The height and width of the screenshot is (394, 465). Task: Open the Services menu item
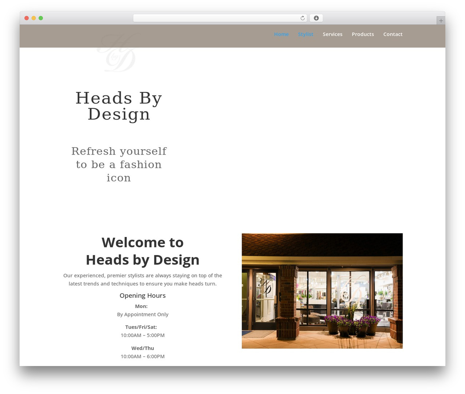pos(332,34)
